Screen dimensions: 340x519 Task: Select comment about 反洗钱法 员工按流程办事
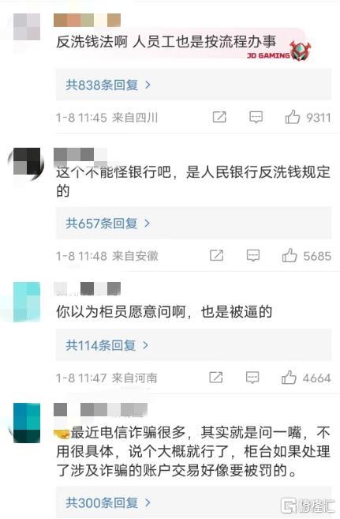point(166,42)
